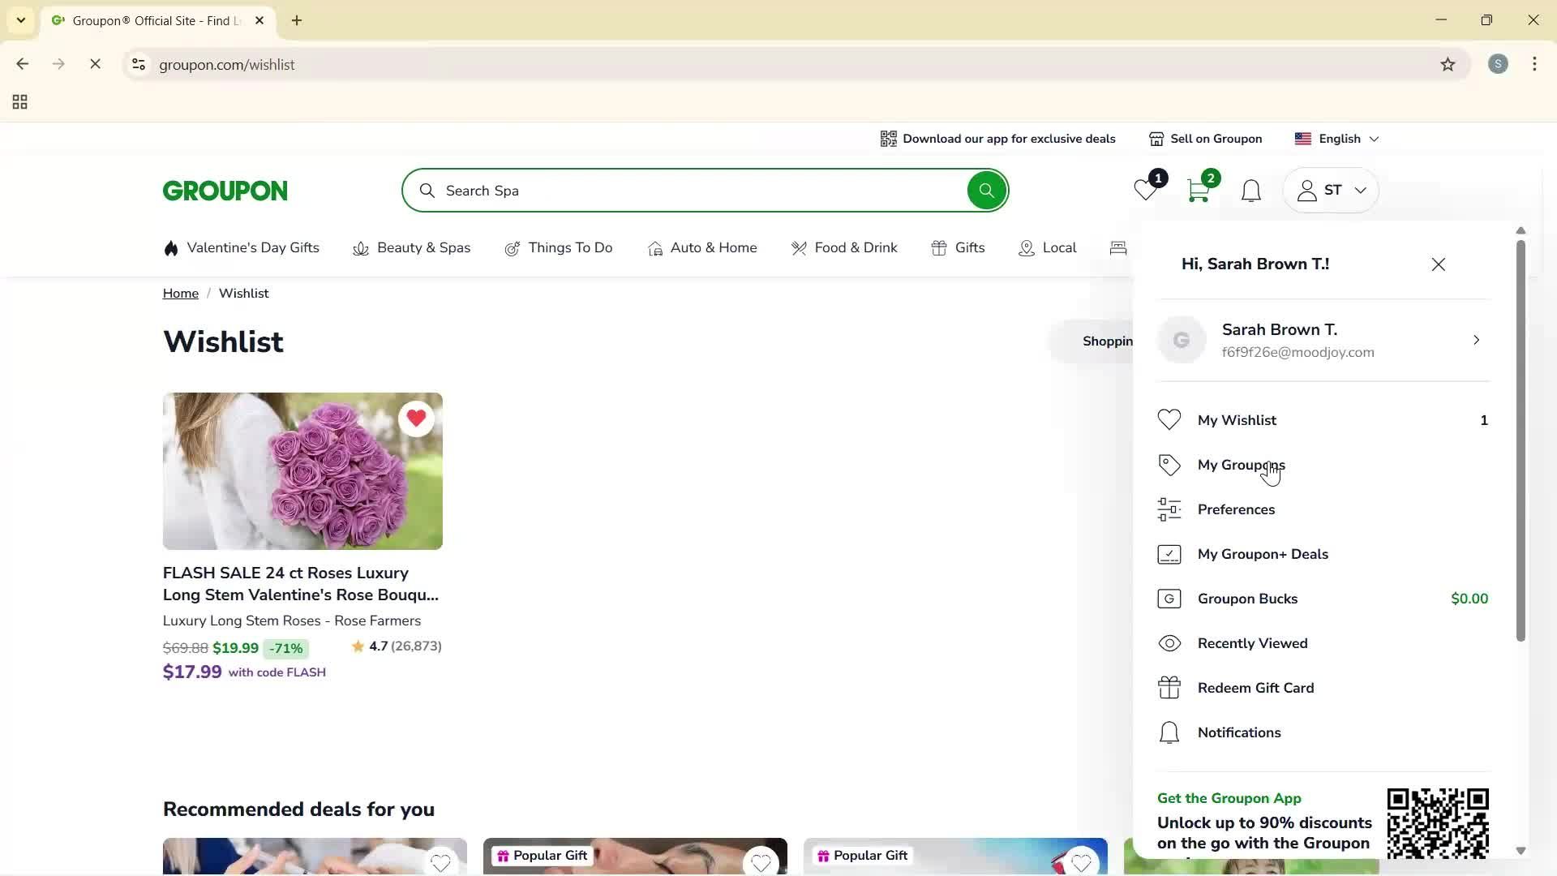Start a search with the green magnifier icon
This screenshot has width=1557, height=876.
(x=986, y=190)
